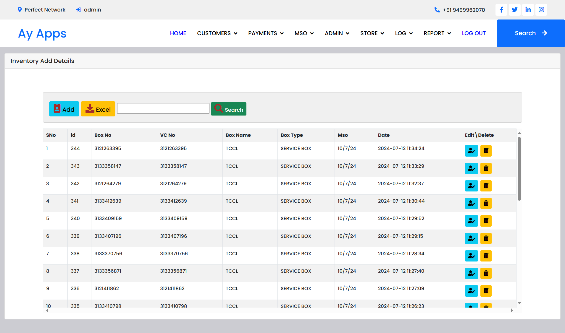Click the inventory search text field

(x=163, y=108)
